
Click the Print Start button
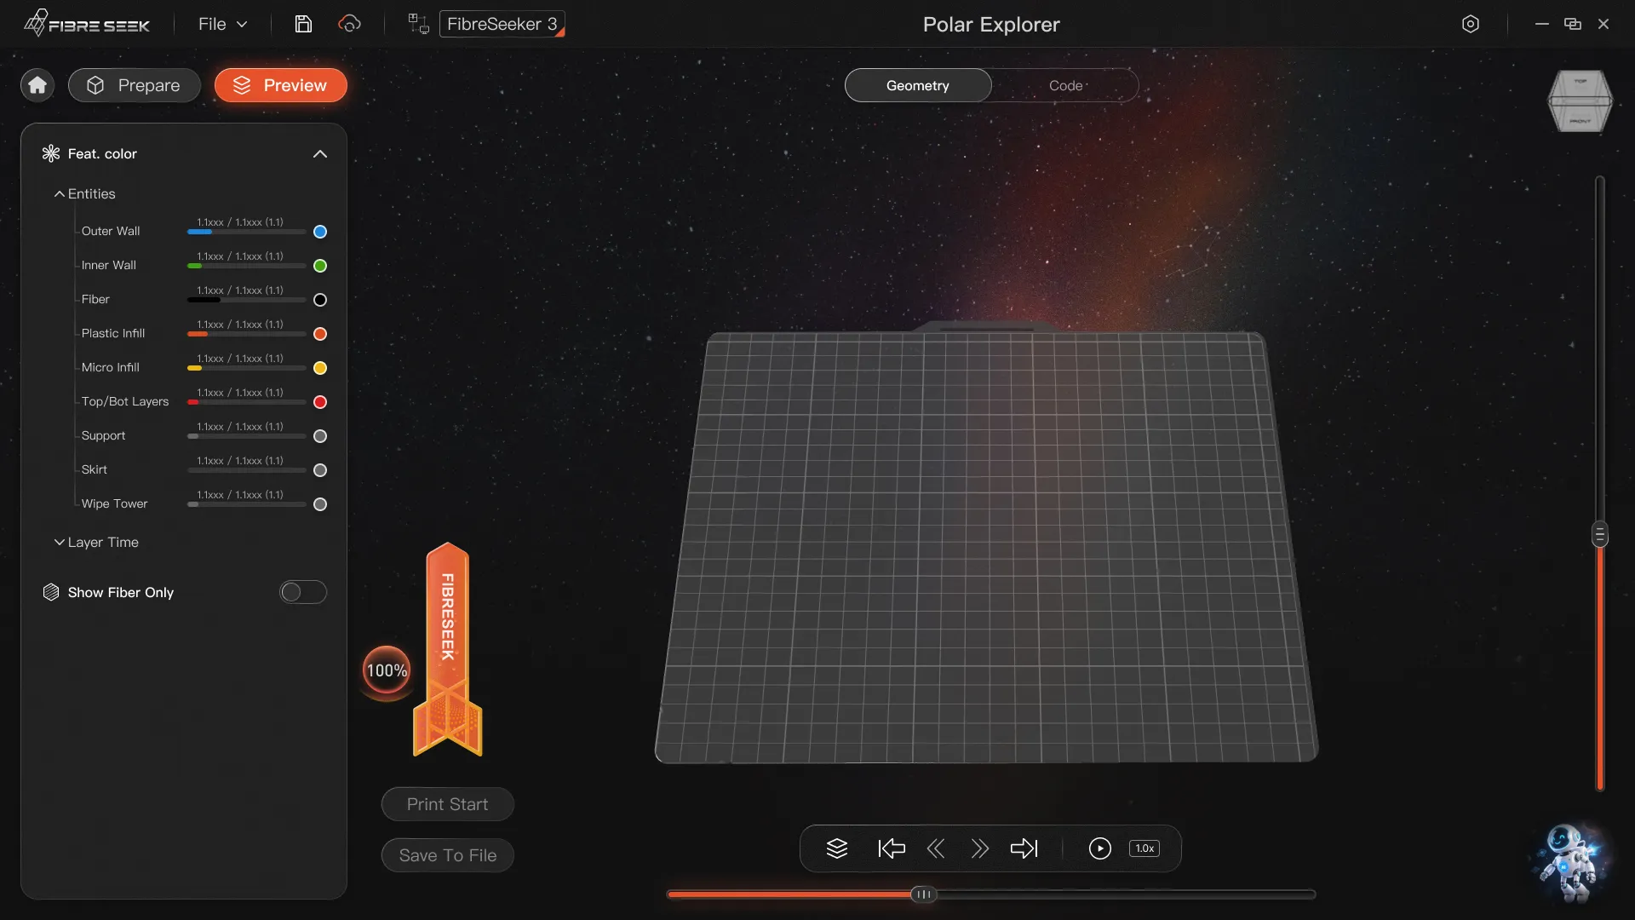pyautogui.click(x=447, y=804)
